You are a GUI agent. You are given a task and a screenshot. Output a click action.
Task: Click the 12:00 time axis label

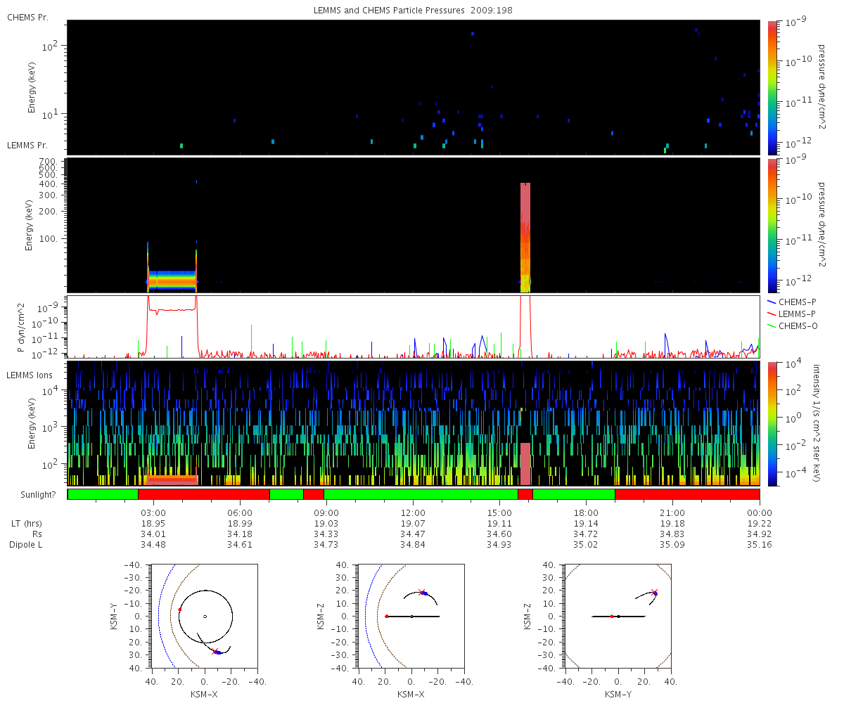tap(412, 512)
